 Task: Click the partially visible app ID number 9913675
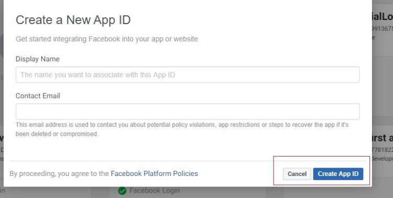[383, 29]
